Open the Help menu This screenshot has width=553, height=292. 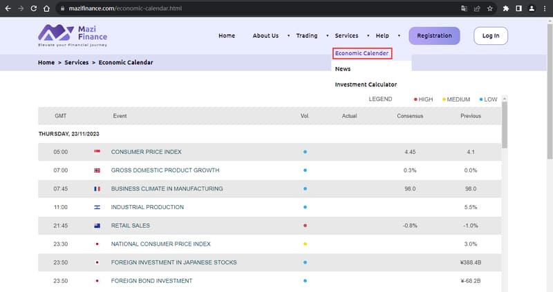coord(382,36)
